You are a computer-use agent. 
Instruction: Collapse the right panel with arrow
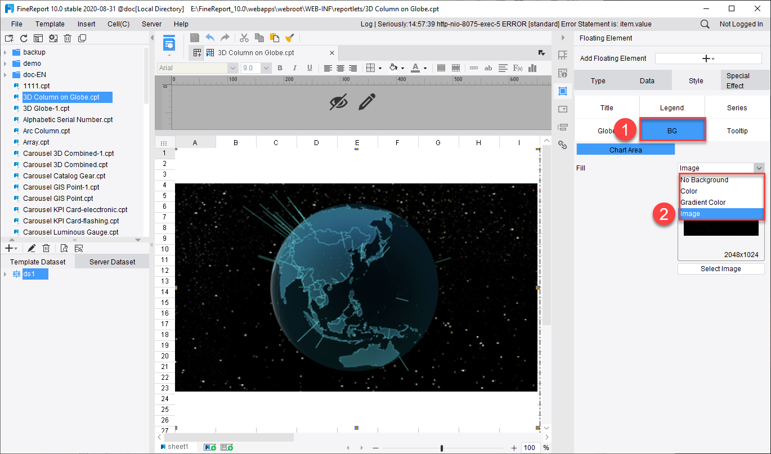pyautogui.click(x=562, y=38)
